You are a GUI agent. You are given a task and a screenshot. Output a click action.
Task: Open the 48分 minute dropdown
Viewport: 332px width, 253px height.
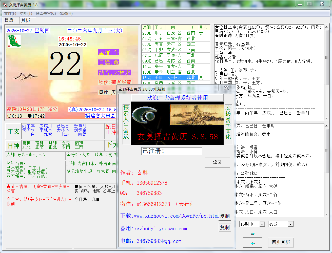pos(291,224)
